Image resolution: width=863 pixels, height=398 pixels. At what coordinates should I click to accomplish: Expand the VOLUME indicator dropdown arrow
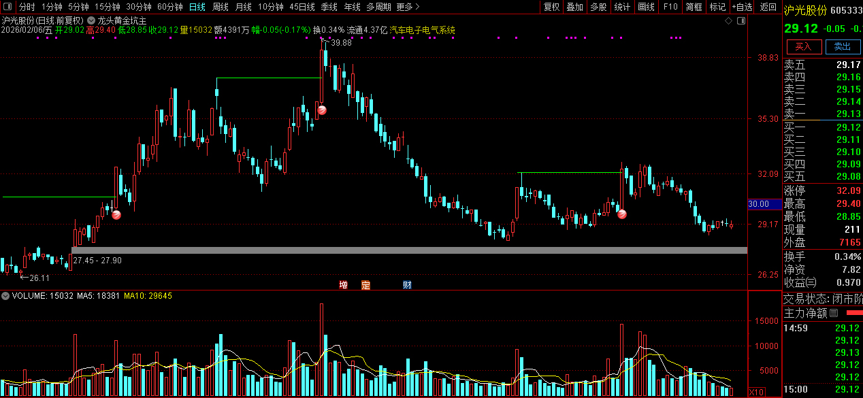(5, 296)
